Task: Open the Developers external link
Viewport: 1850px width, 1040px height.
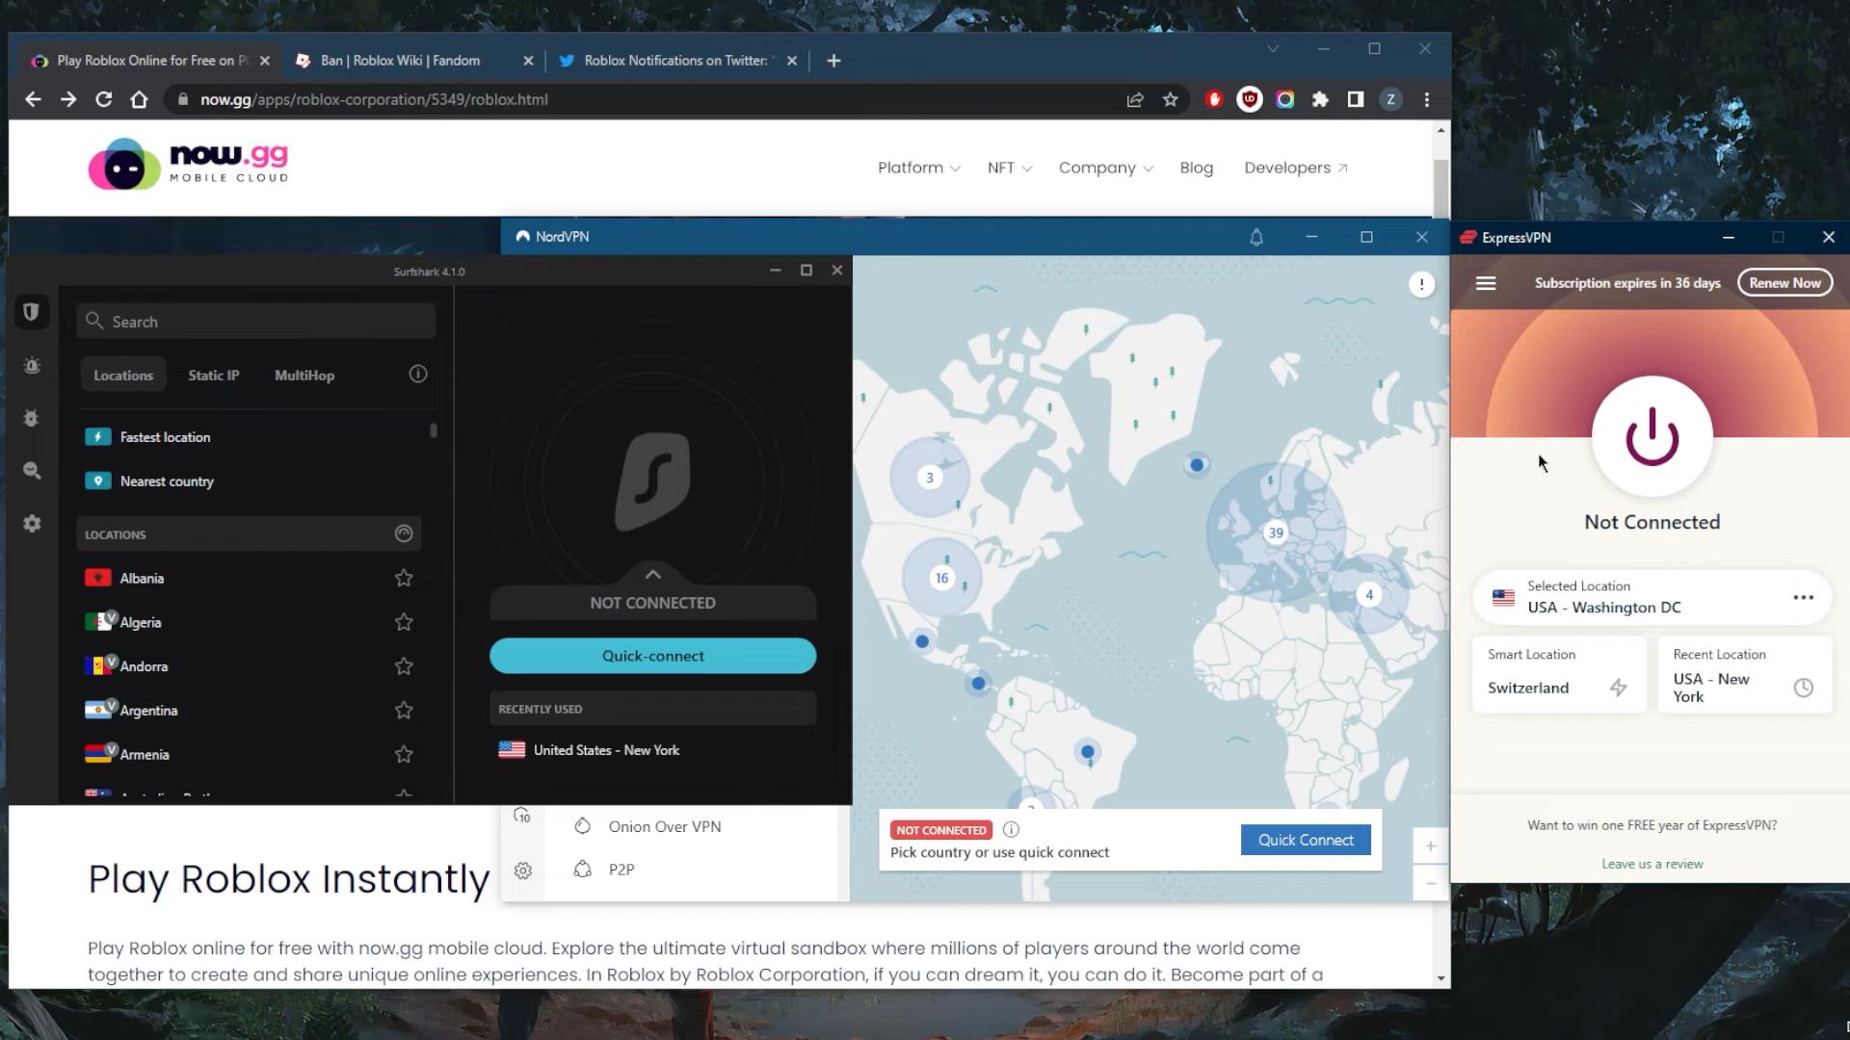Action: (x=1295, y=168)
